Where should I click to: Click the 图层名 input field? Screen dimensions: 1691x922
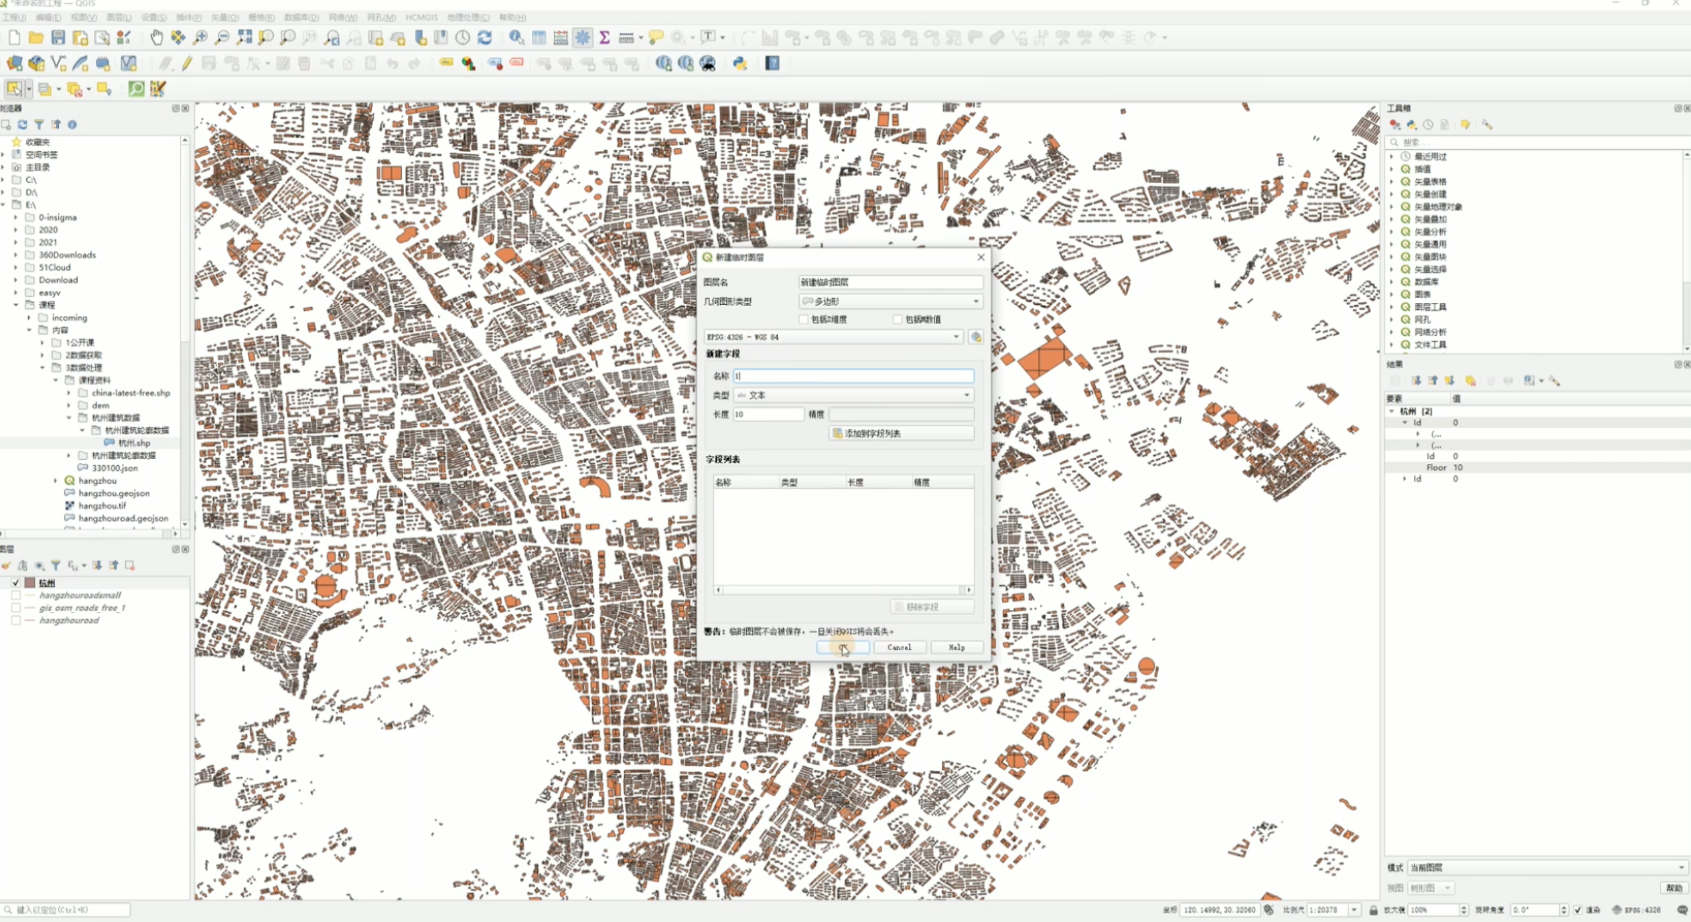(890, 282)
